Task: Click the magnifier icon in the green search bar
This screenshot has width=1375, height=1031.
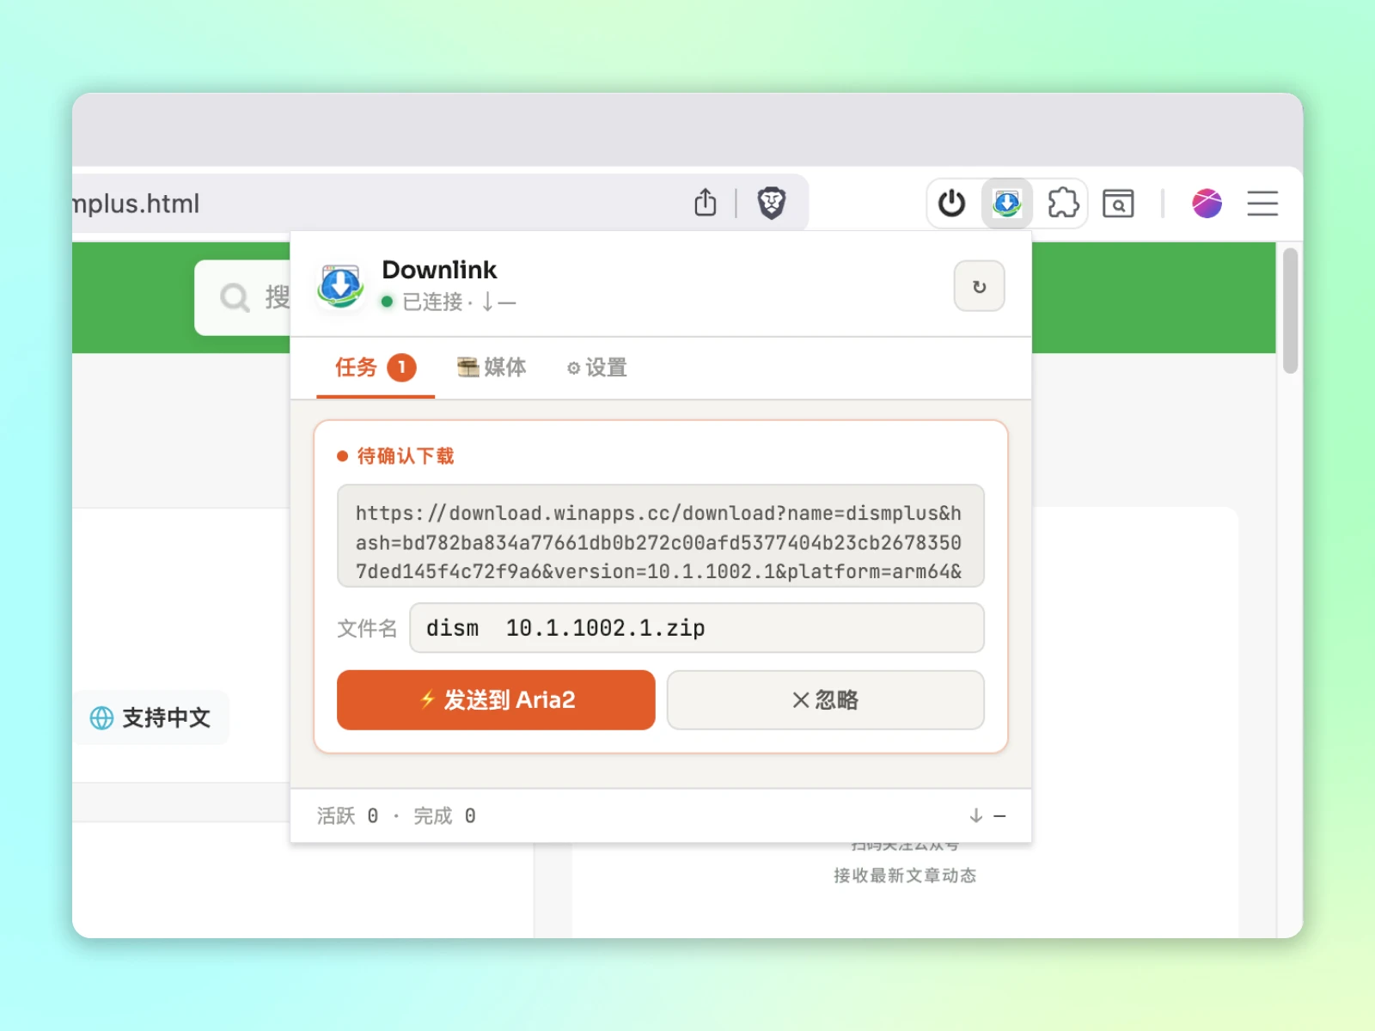Action: point(235,297)
